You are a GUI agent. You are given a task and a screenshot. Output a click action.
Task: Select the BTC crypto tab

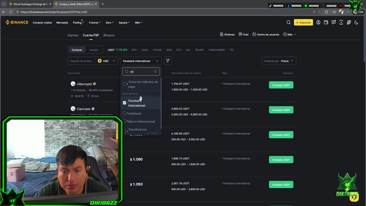click(x=134, y=50)
